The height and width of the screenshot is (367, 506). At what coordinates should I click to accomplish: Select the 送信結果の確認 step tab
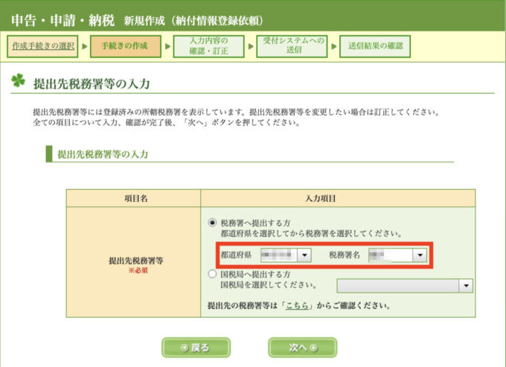[375, 46]
